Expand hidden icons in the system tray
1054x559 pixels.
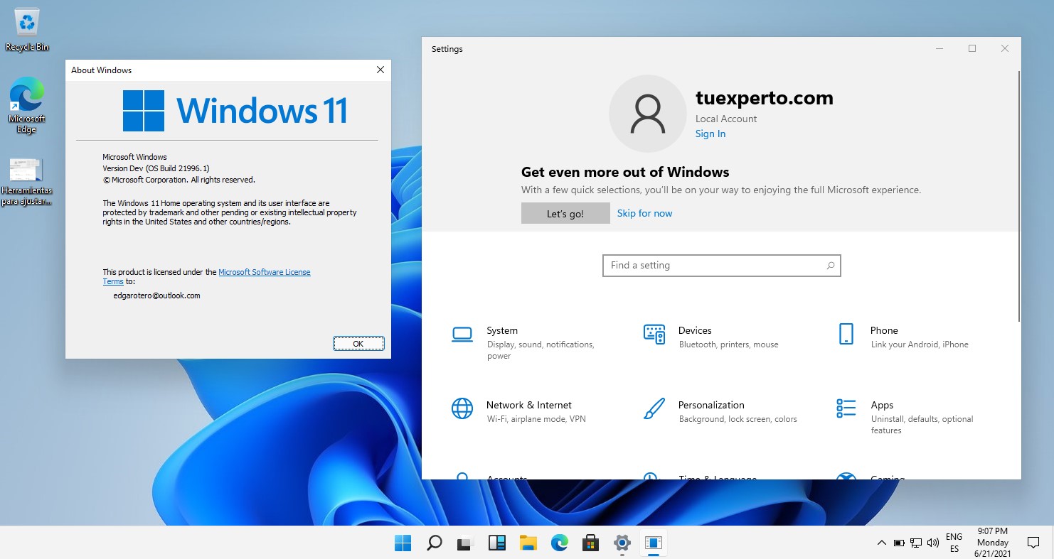click(882, 542)
